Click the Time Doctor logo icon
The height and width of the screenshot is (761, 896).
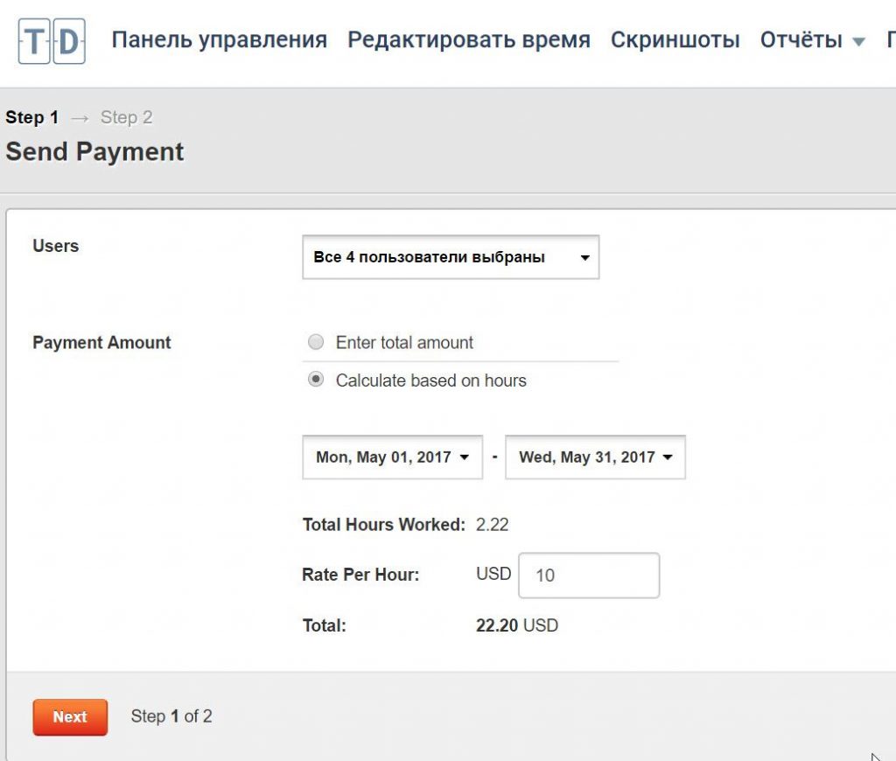pos(50,39)
